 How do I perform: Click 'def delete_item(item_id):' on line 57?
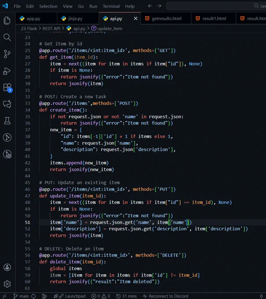pyautogui.click(x=73, y=262)
